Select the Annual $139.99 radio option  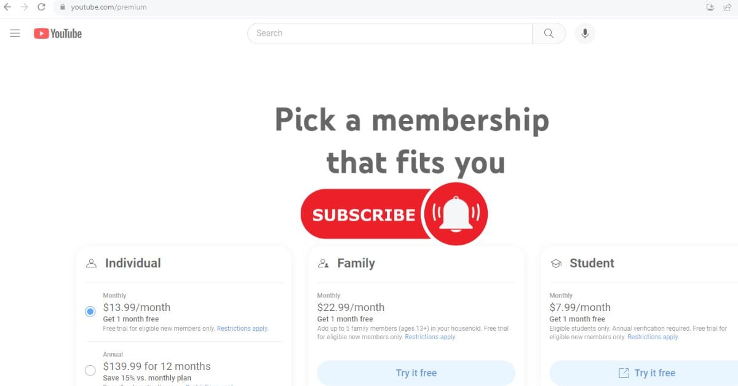pyautogui.click(x=90, y=370)
